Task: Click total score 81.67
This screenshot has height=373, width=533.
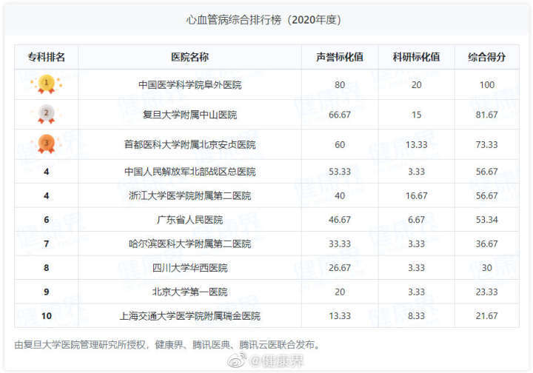Action: (487, 115)
